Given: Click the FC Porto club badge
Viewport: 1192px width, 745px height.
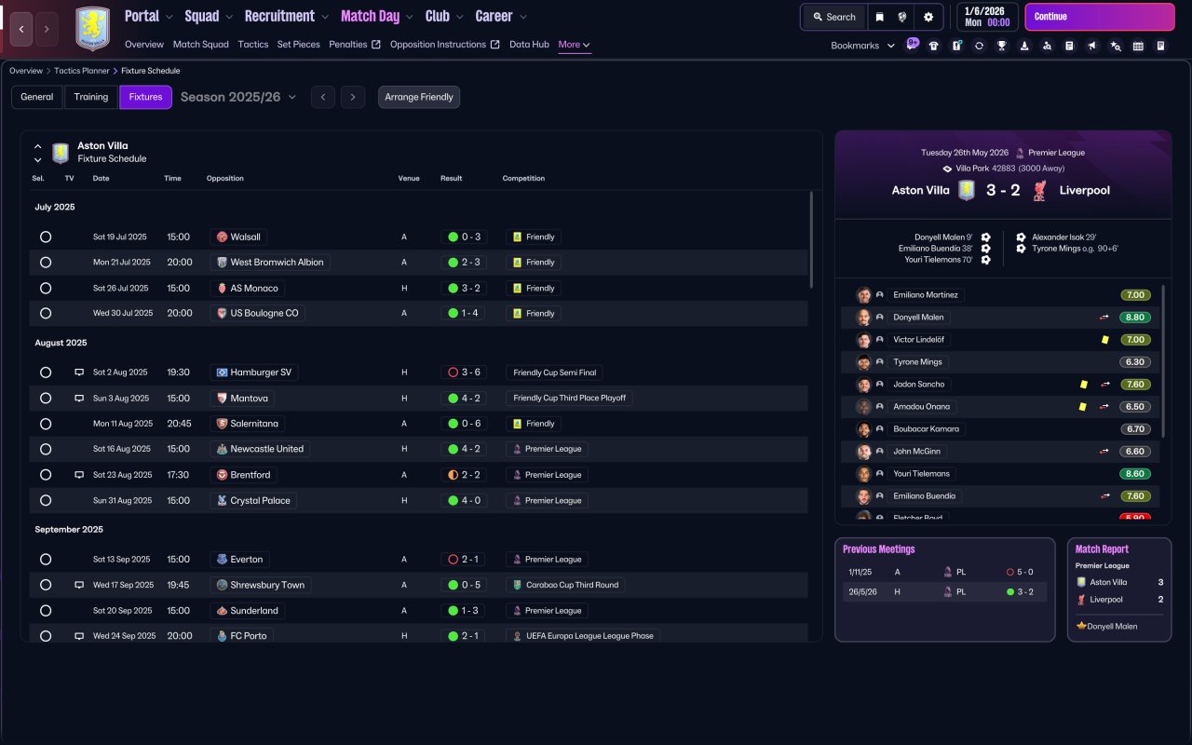Looking at the screenshot, I should 222,636.
